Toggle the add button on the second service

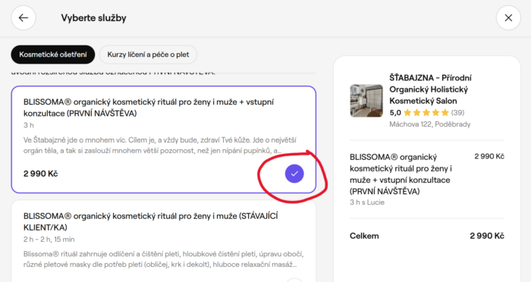click(x=294, y=280)
